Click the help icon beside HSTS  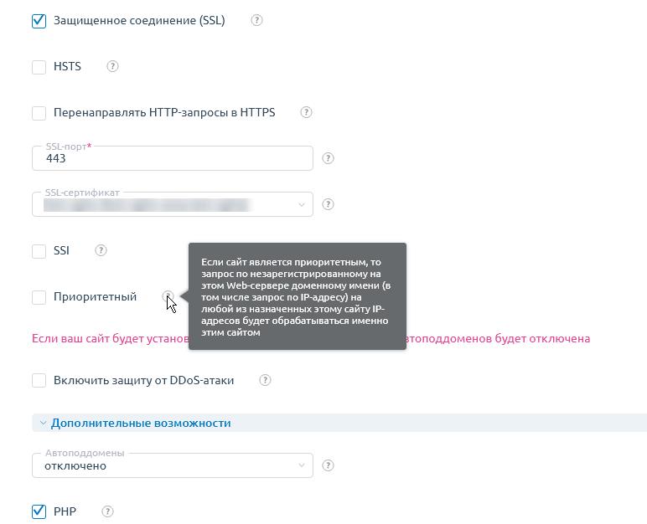tap(112, 66)
